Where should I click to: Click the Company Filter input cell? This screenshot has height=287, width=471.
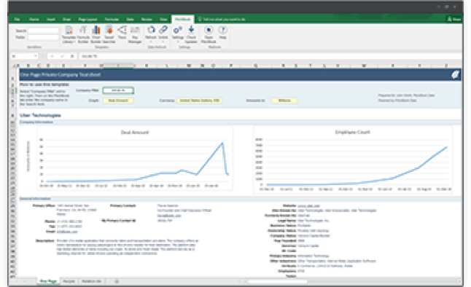click(x=118, y=90)
